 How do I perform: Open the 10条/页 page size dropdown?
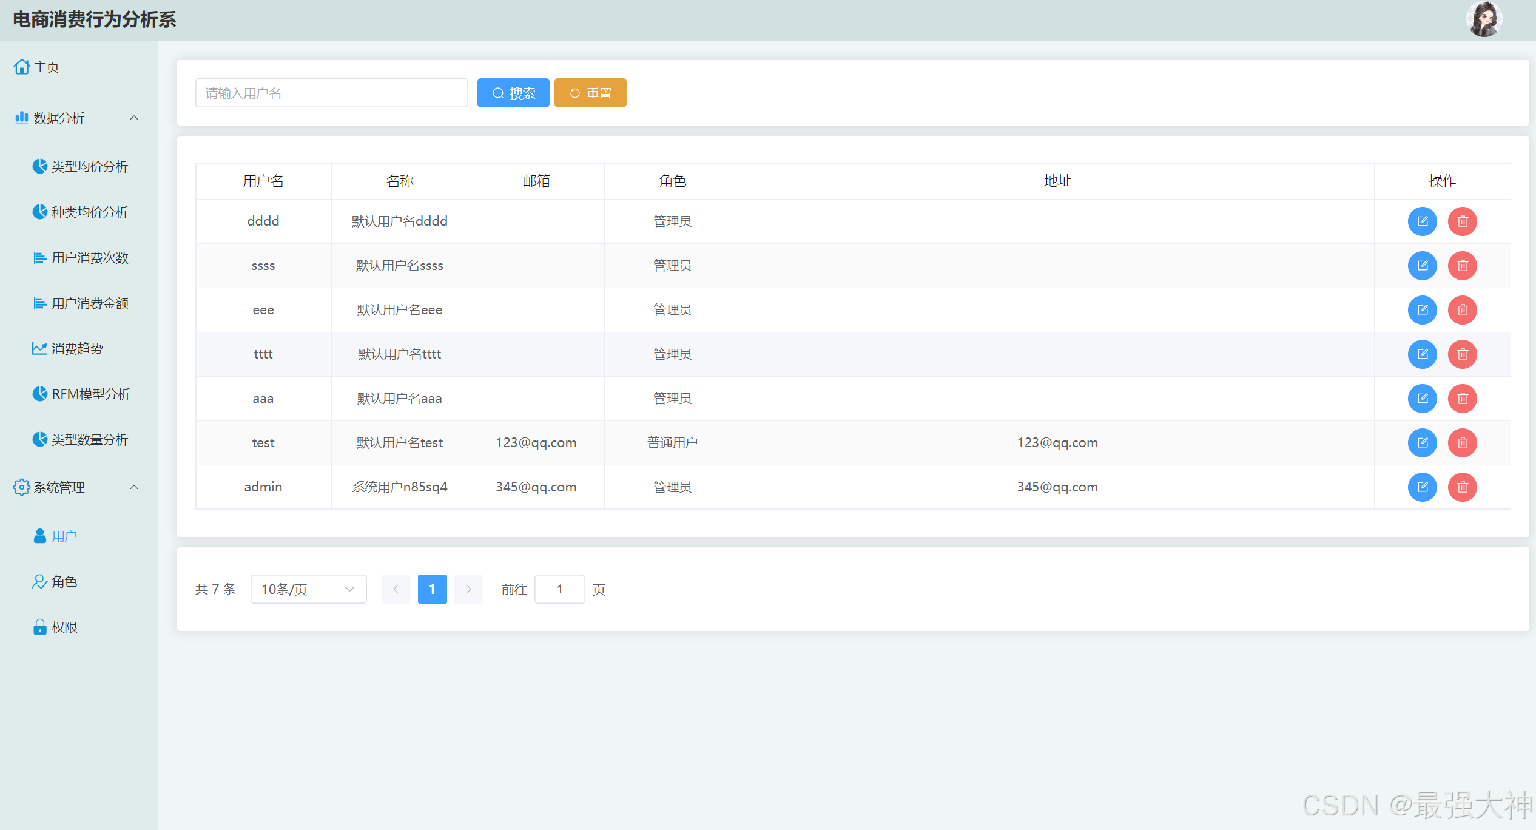308,589
